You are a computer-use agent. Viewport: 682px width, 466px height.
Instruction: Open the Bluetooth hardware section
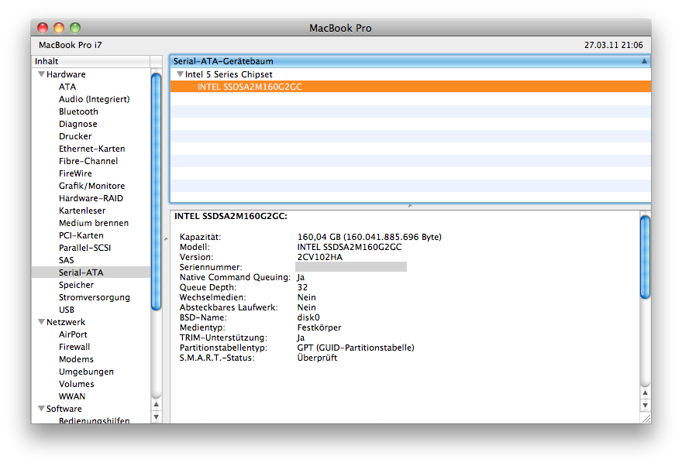tap(79, 111)
